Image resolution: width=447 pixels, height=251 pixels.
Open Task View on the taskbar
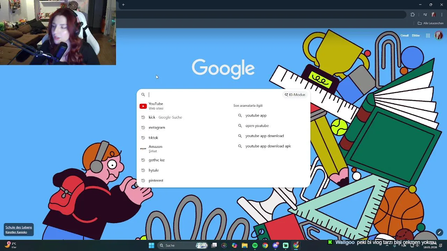pos(214,245)
